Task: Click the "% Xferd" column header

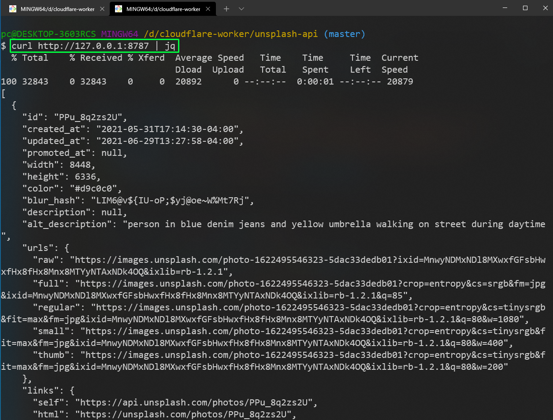Action: click(146, 58)
